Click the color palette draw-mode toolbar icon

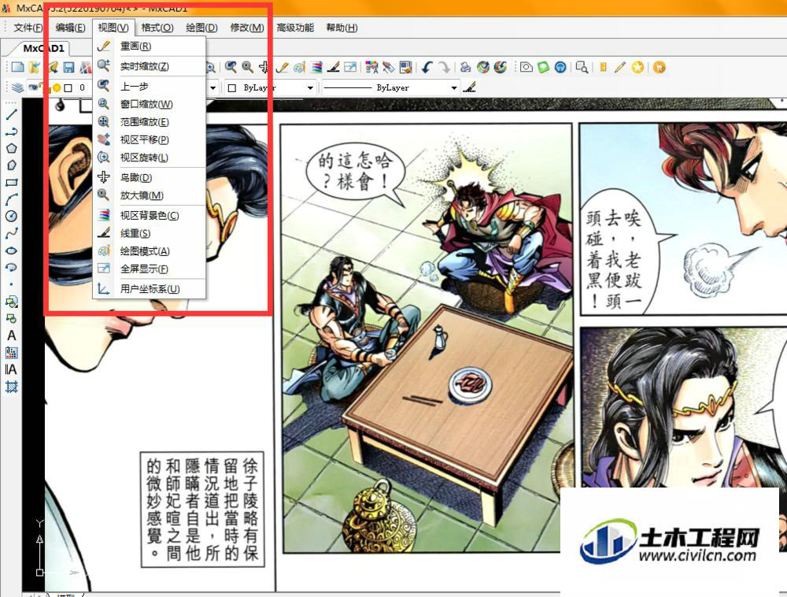click(300, 67)
